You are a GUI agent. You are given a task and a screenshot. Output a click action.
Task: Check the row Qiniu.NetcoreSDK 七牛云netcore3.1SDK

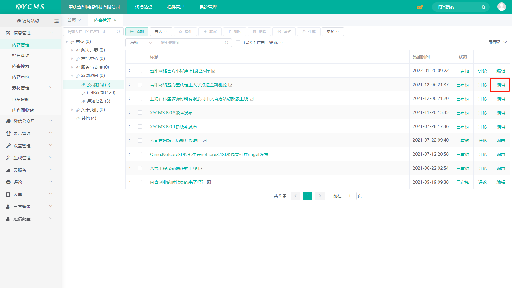(140, 154)
